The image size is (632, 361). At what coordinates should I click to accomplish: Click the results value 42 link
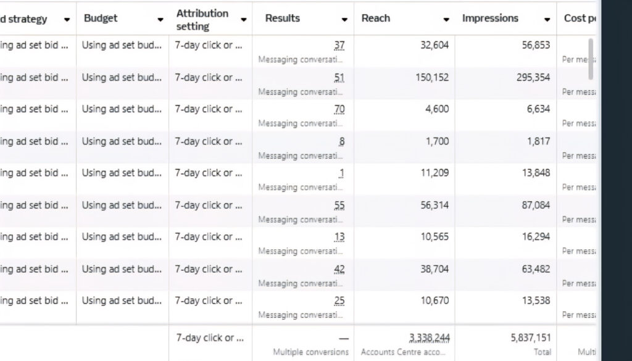(x=339, y=269)
